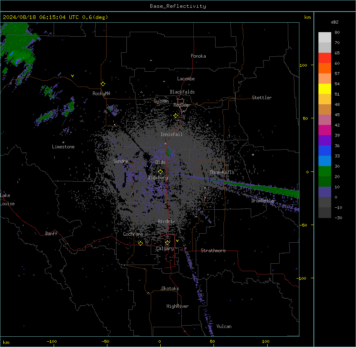Select the light gray 70-80 dBZ legend band
Viewport: 356px width, 347px height.
[325, 38]
